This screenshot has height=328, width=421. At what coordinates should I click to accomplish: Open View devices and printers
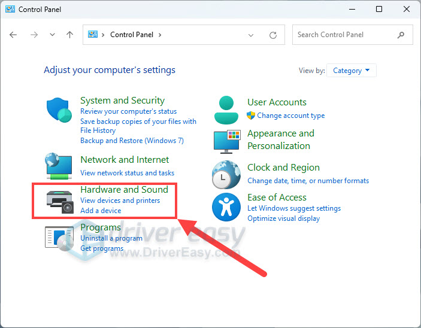pos(120,201)
